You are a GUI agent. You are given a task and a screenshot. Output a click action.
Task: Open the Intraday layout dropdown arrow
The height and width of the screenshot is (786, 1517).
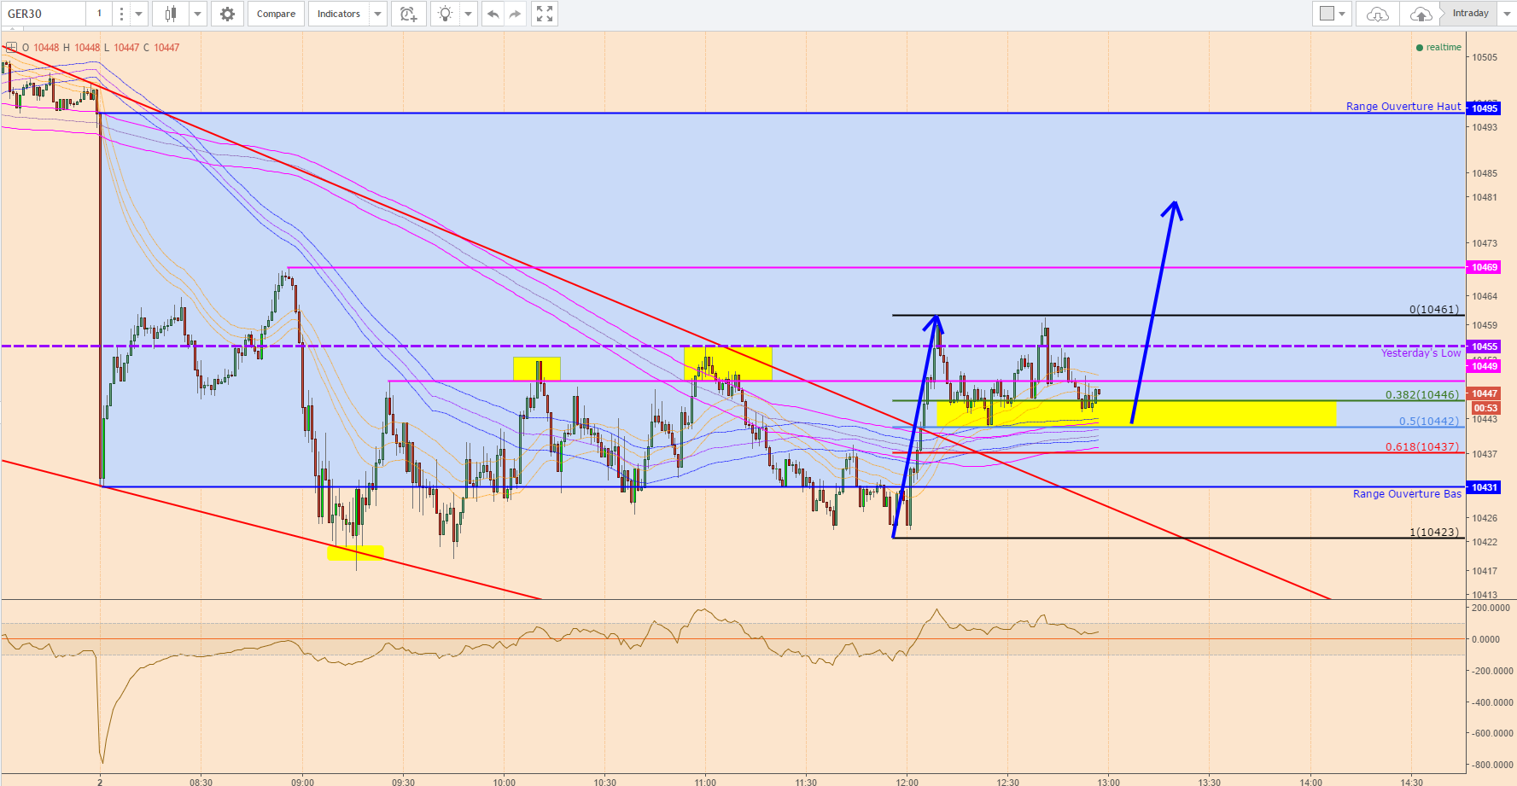1506,14
